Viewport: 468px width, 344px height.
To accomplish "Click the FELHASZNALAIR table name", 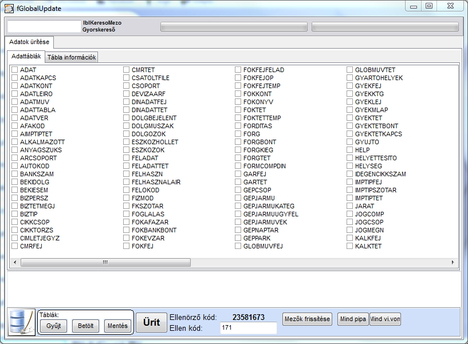I will point(156,182).
